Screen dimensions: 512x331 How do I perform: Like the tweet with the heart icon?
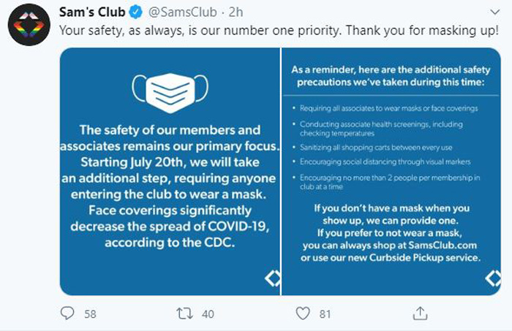point(303,313)
